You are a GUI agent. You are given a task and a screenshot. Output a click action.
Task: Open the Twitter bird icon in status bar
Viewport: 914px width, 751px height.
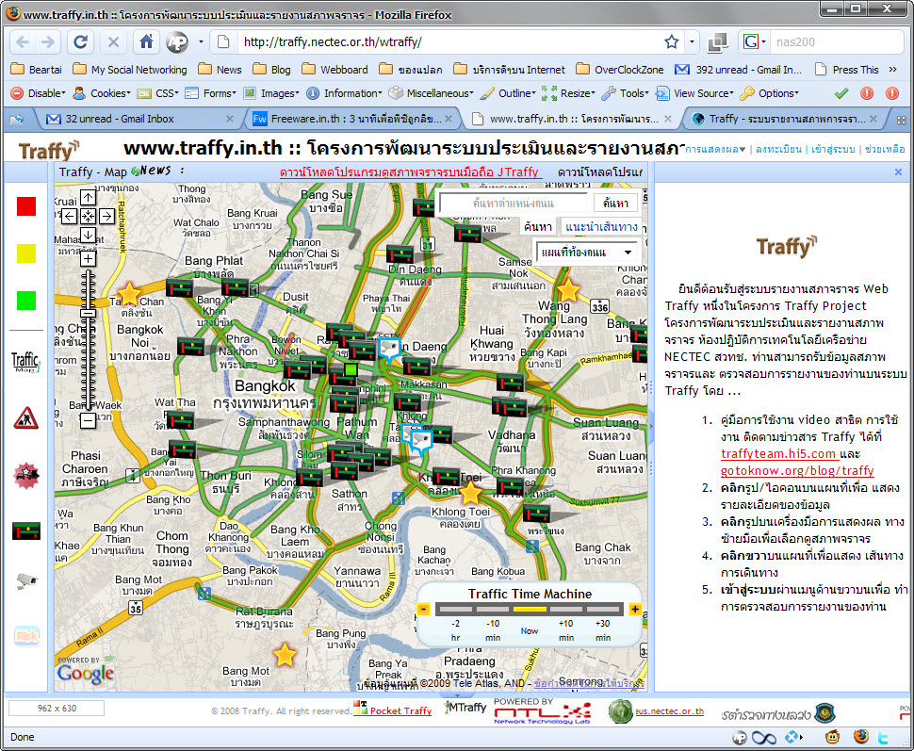[x=883, y=737]
